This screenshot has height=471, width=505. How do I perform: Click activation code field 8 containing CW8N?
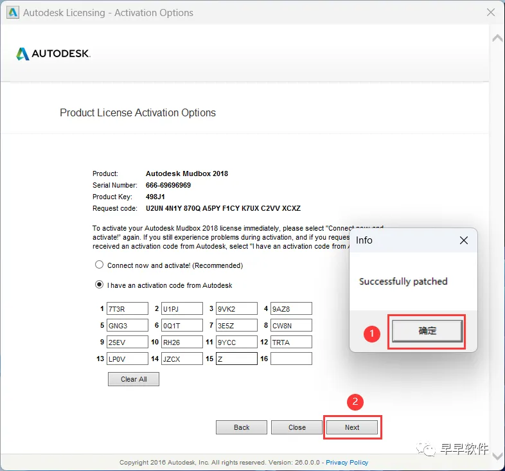291,325
